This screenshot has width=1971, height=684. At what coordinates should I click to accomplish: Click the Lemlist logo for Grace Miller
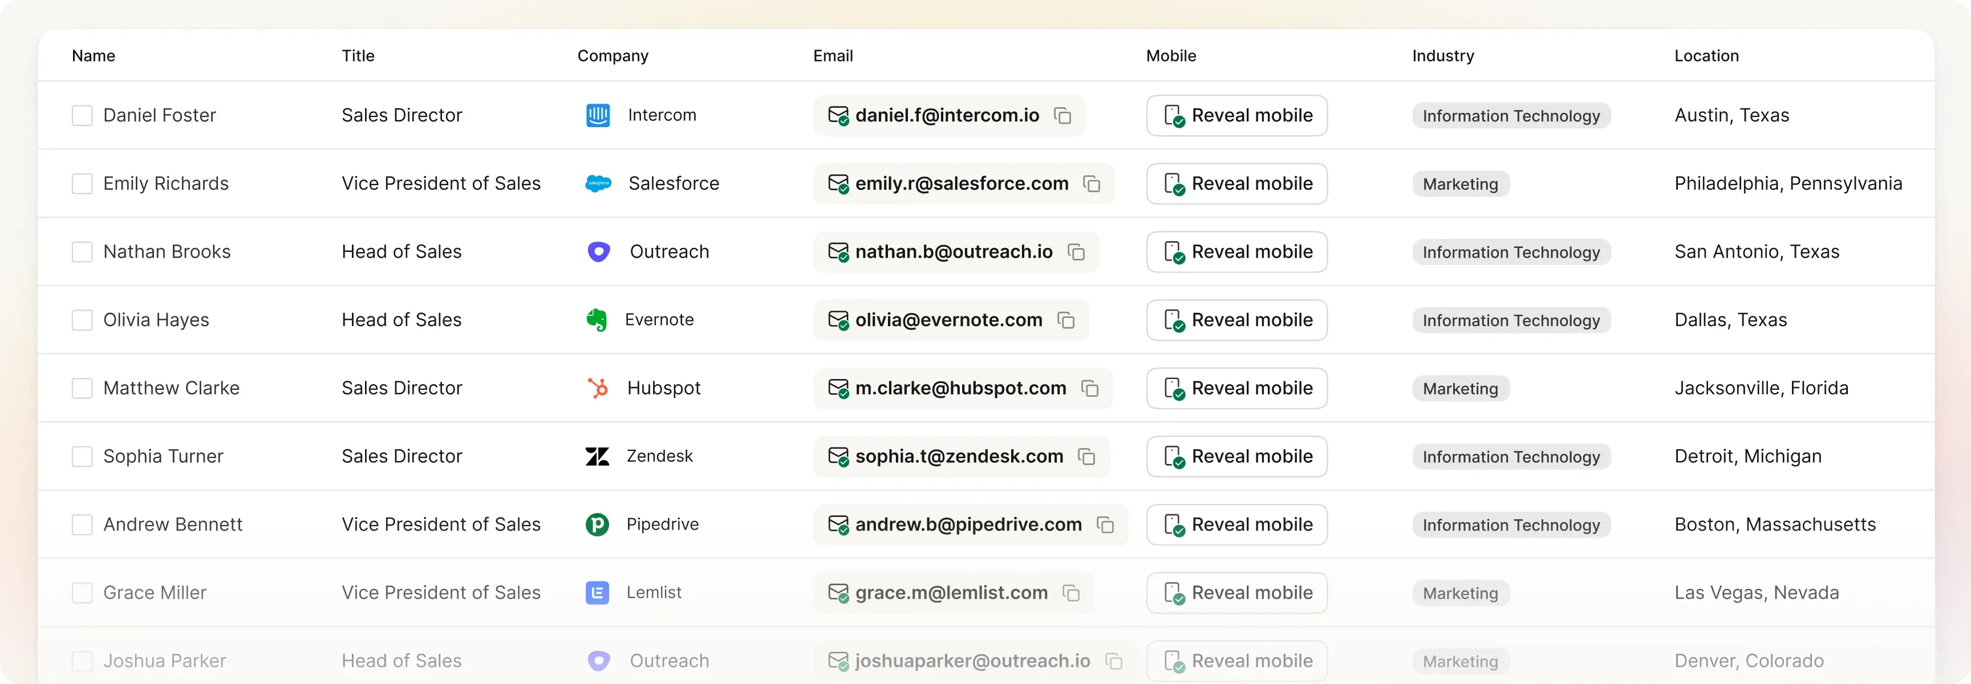pyautogui.click(x=598, y=592)
